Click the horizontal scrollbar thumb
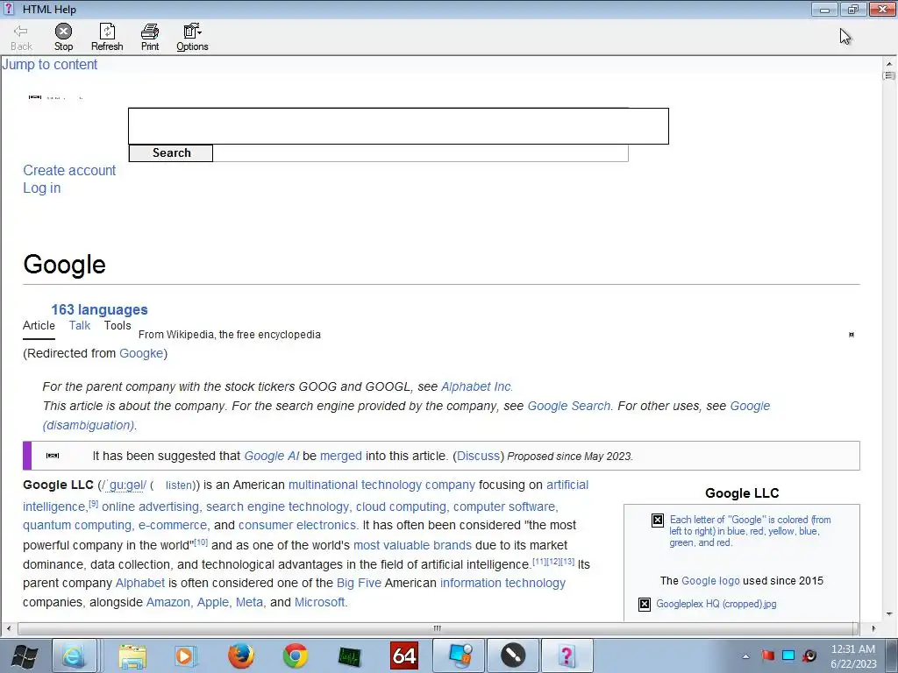Screen dimensions: 898x673 (438, 628)
